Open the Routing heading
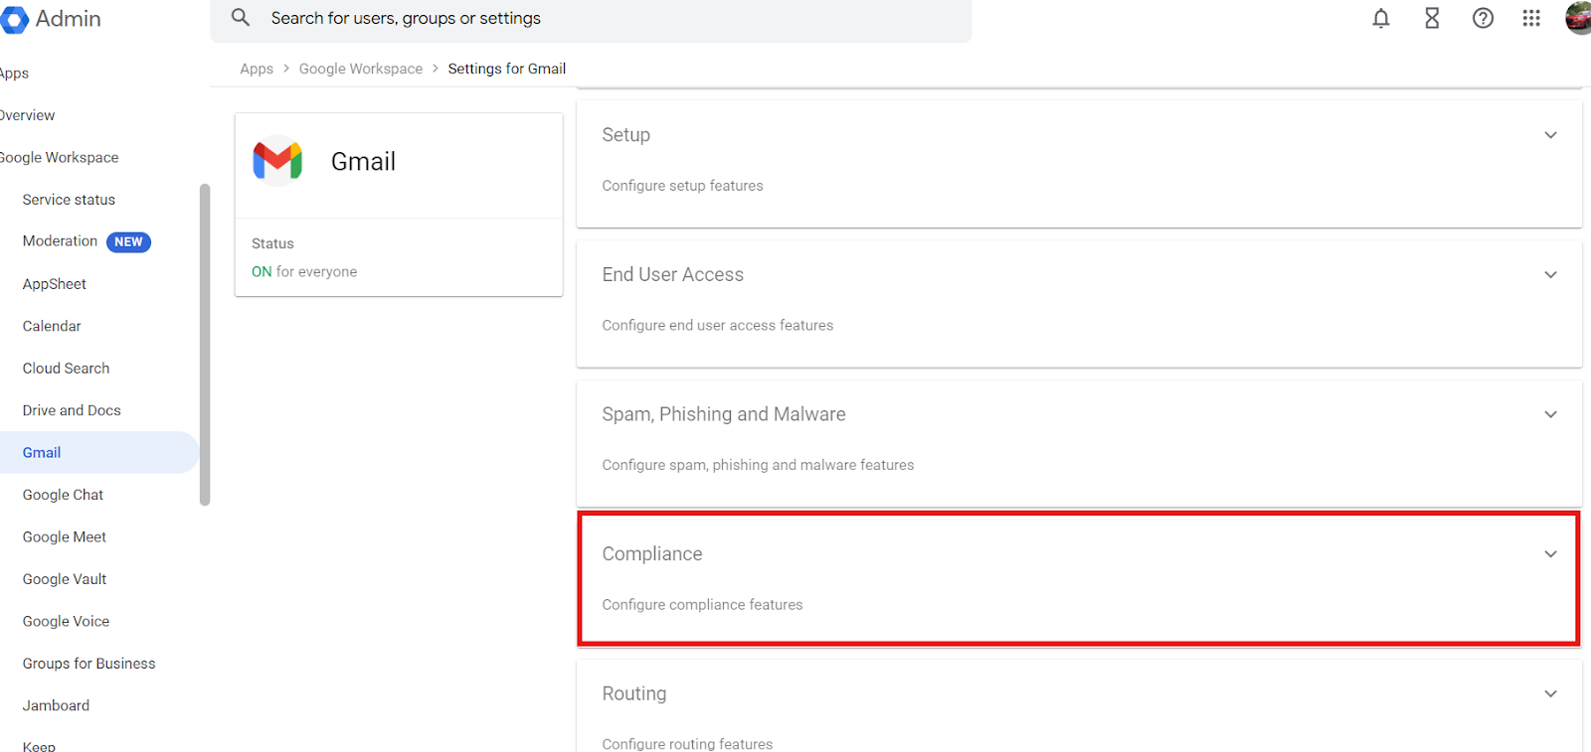 click(x=633, y=693)
